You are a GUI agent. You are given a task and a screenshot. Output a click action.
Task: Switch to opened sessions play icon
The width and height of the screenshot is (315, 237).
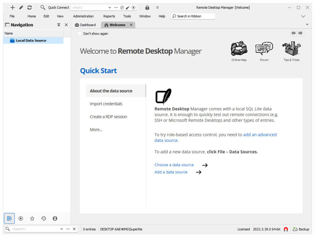click(21, 218)
